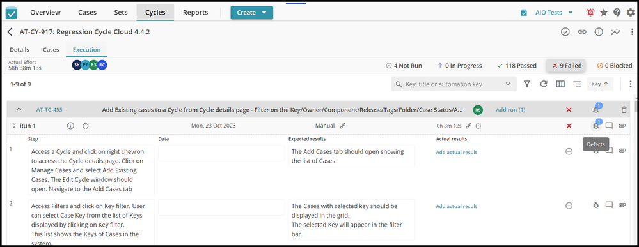Screen dimensions: 639x247
Task: Toggle the 118 Passed status filter
Action: (x=517, y=66)
